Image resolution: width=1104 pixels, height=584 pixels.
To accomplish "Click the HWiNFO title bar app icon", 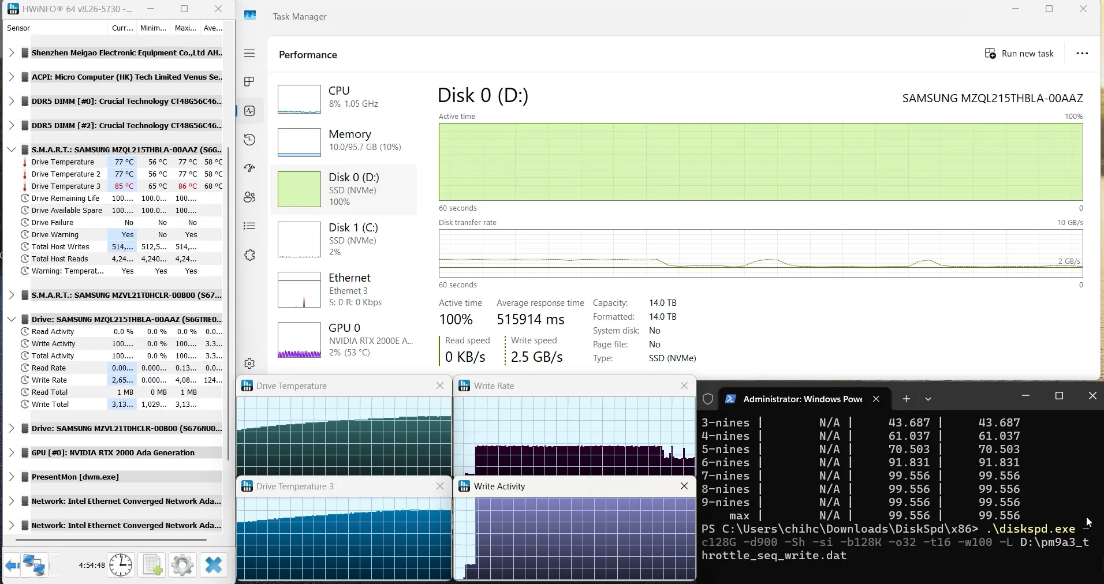I will pyautogui.click(x=13, y=9).
